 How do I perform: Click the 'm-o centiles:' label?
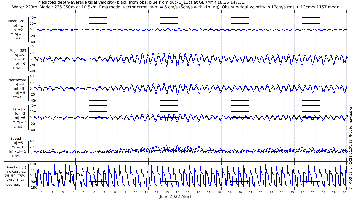coord(16,171)
